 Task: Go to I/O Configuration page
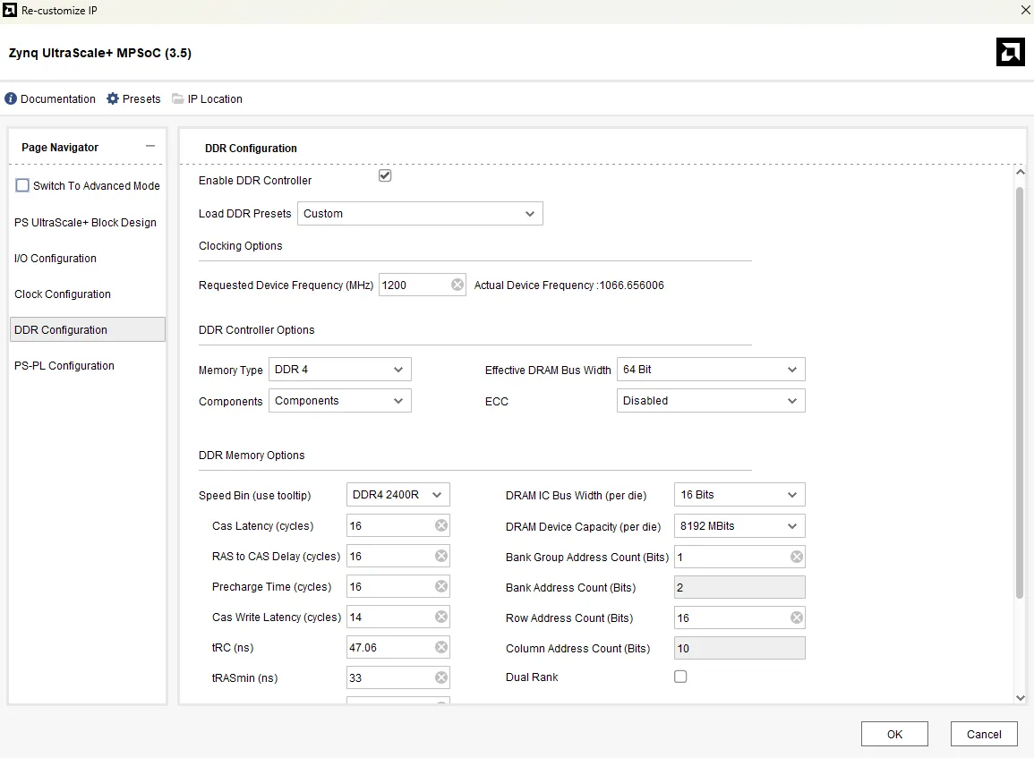[56, 259]
